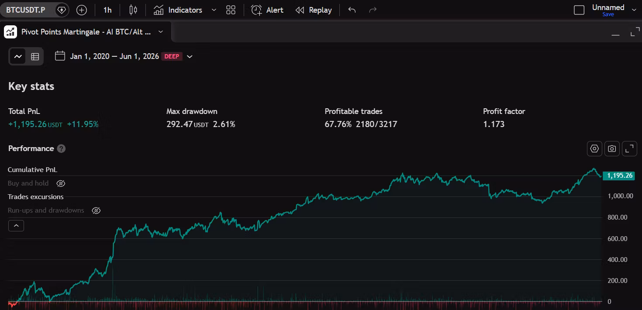
Task: Open performance chart settings hexagon icon
Action: tap(594, 148)
